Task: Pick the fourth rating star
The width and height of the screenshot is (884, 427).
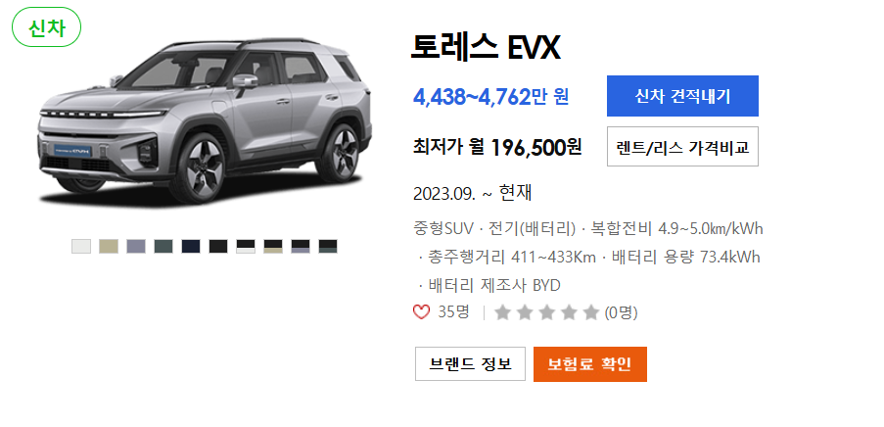Action: (568, 312)
